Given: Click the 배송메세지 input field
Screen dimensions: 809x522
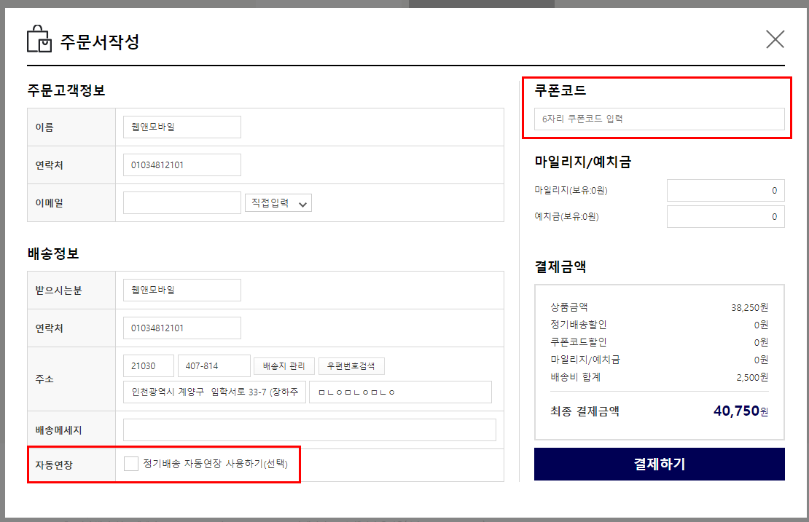Looking at the screenshot, I should (309, 430).
